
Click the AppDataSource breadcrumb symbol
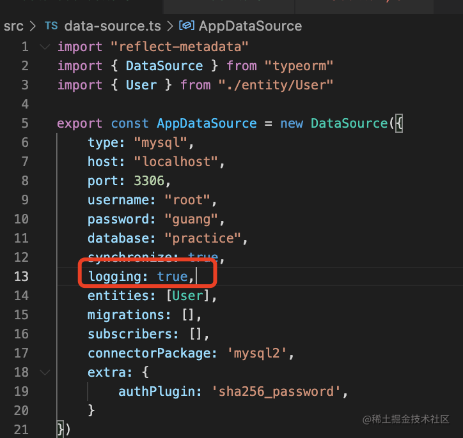click(251, 26)
